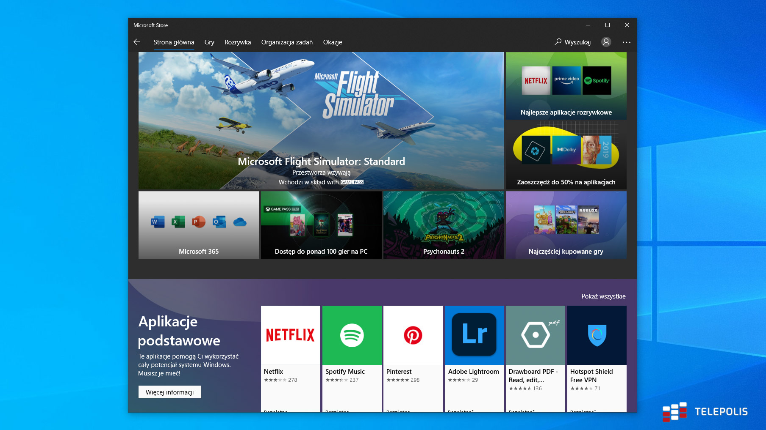Click the Więcej informacji button
The width and height of the screenshot is (766, 430).
(x=170, y=392)
